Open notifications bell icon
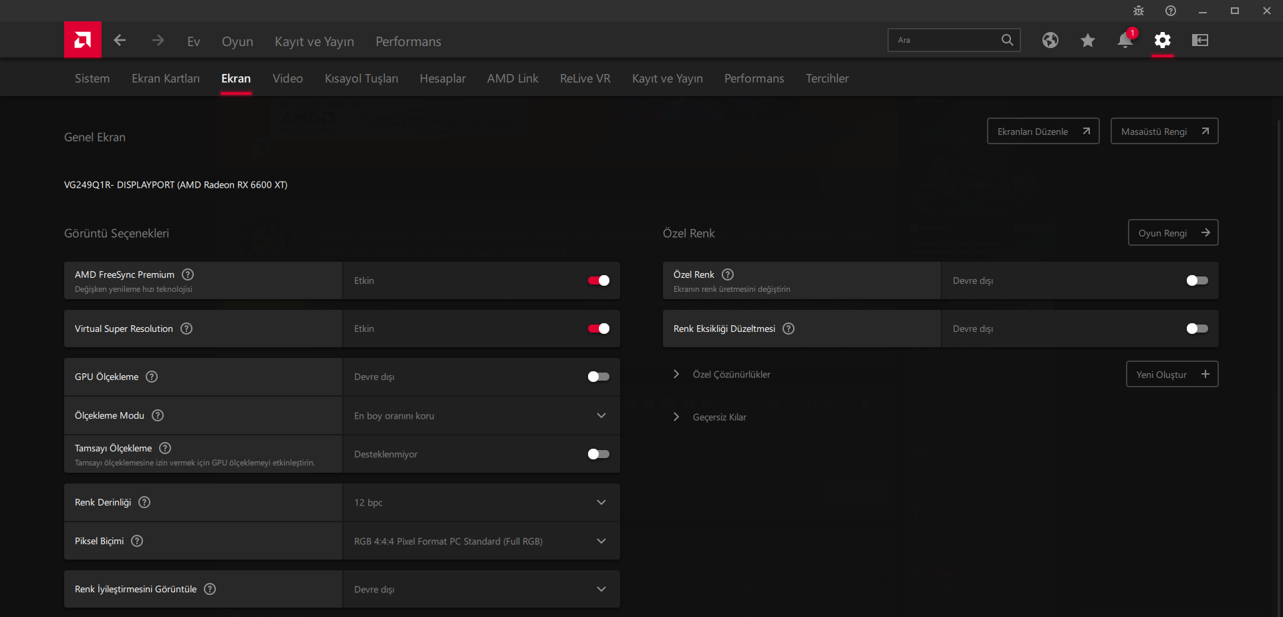 tap(1125, 40)
